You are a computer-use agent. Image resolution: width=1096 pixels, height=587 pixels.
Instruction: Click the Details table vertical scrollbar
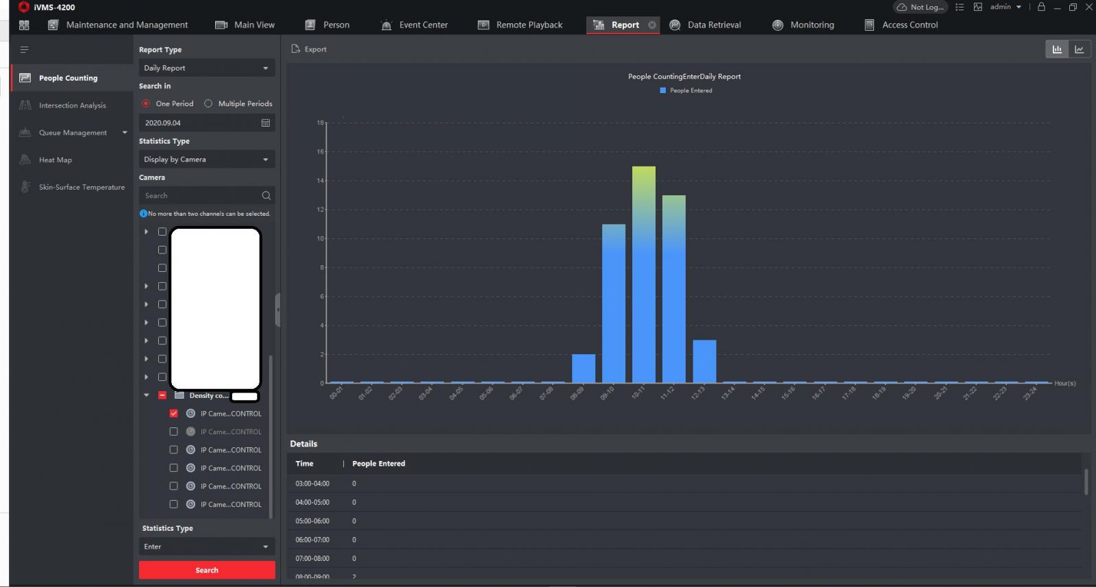(x=1086, y=482)
